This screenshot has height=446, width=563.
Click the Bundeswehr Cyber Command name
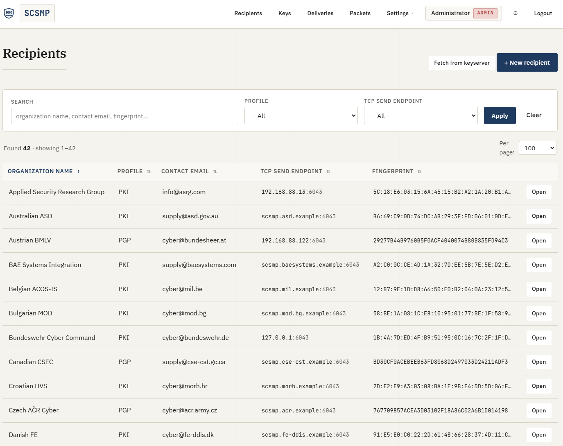(x=52, y=337)
